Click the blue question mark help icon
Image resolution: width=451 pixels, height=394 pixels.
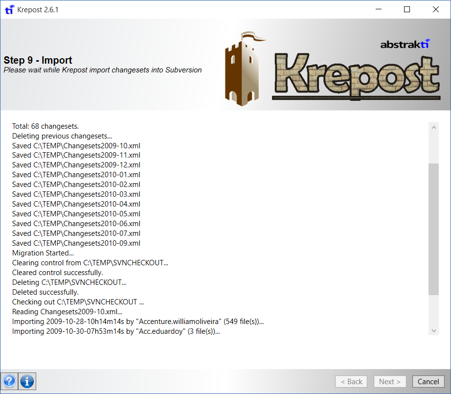pos(9,381)
